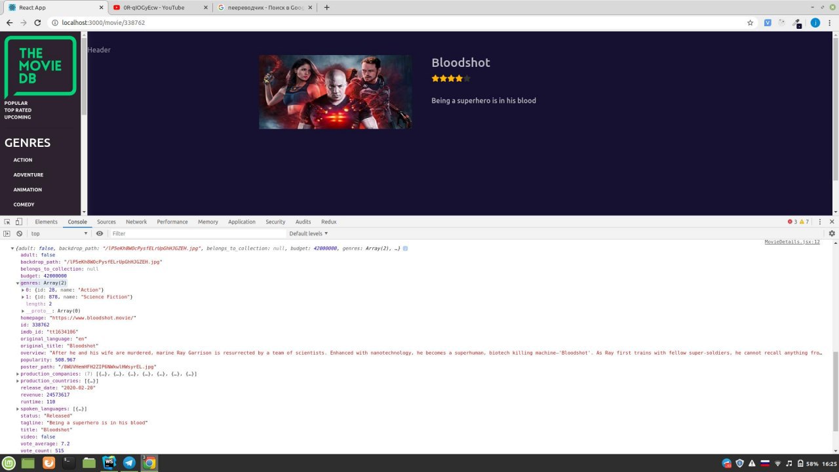Go to the UPCOMING movies link
839x472 pixels.
(x=18, y=117)
